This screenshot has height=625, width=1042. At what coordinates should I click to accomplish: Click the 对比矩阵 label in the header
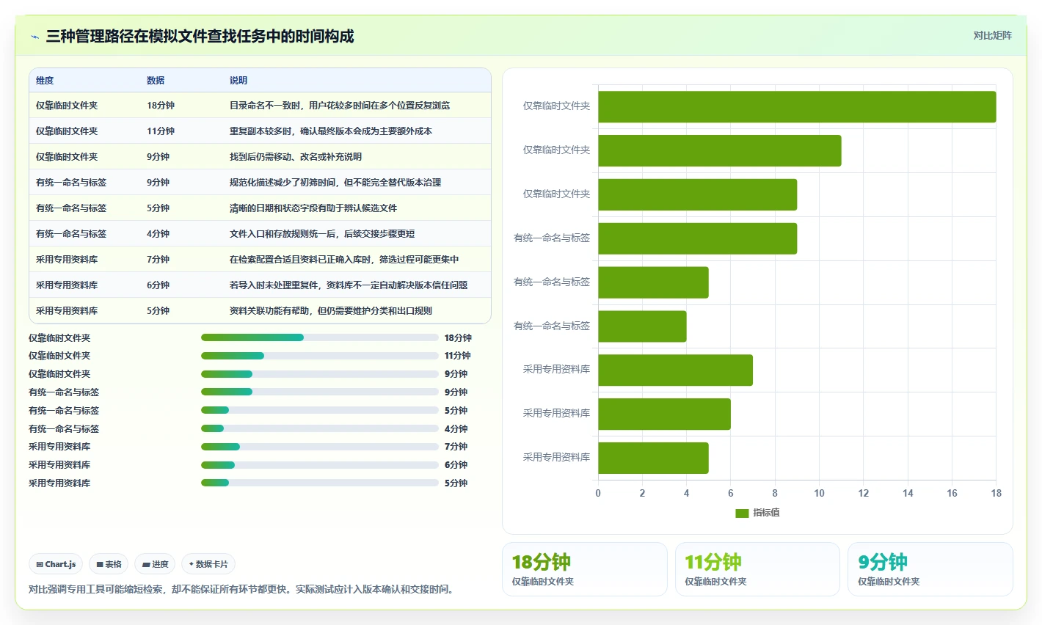(992, 36)
